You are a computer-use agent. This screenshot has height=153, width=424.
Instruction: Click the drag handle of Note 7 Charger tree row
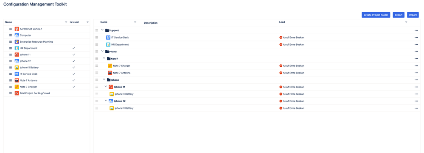(x=96, y=66)
